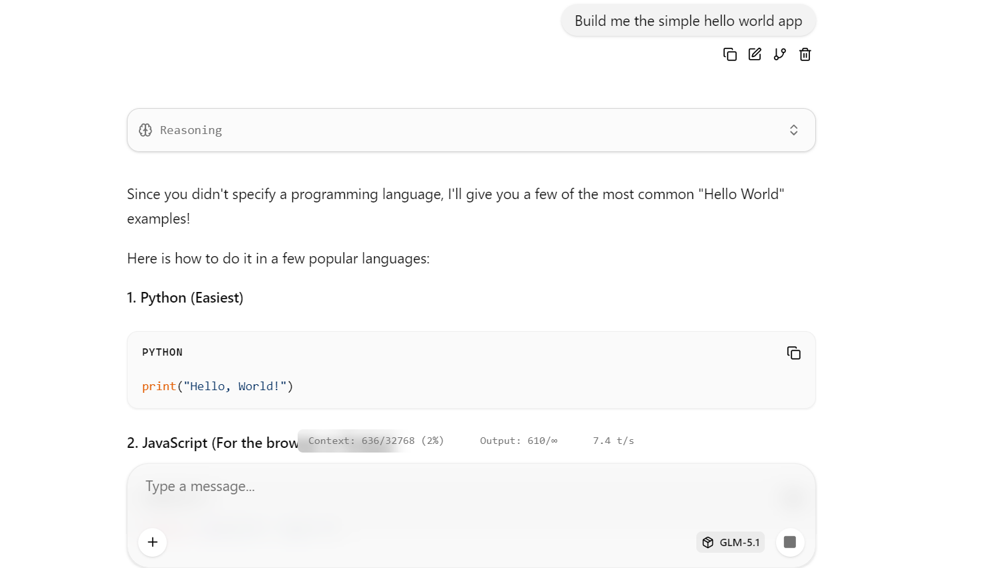Open the GLM-5.1 model selector
Viewport: 992px width, 568px height.
[731, 542]
